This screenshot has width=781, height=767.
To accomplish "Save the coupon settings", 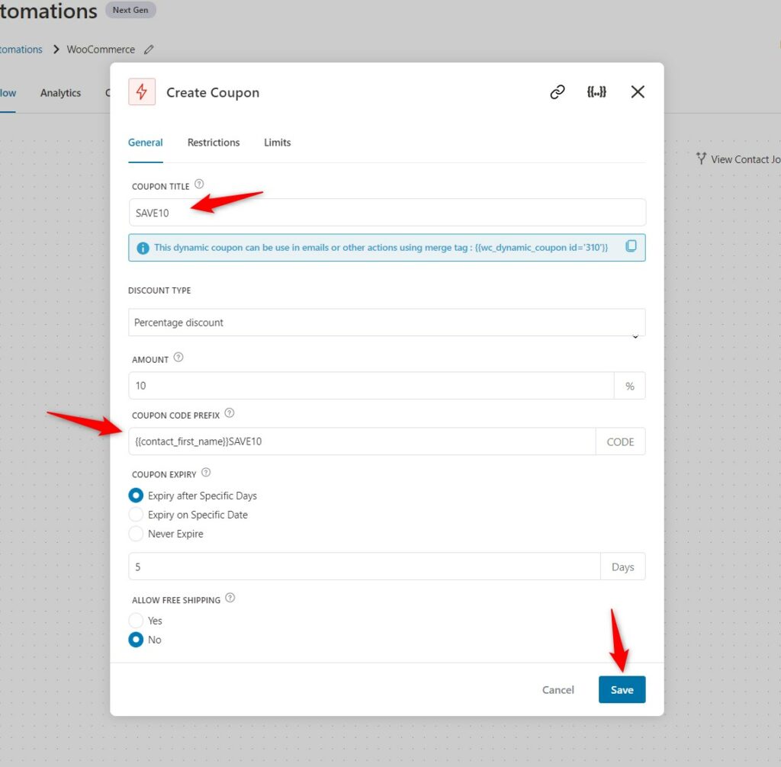I will 622,689.
